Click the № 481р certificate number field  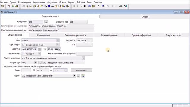(42, 70)
